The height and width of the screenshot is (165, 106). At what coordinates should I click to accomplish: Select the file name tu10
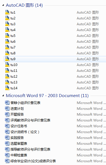14,65
